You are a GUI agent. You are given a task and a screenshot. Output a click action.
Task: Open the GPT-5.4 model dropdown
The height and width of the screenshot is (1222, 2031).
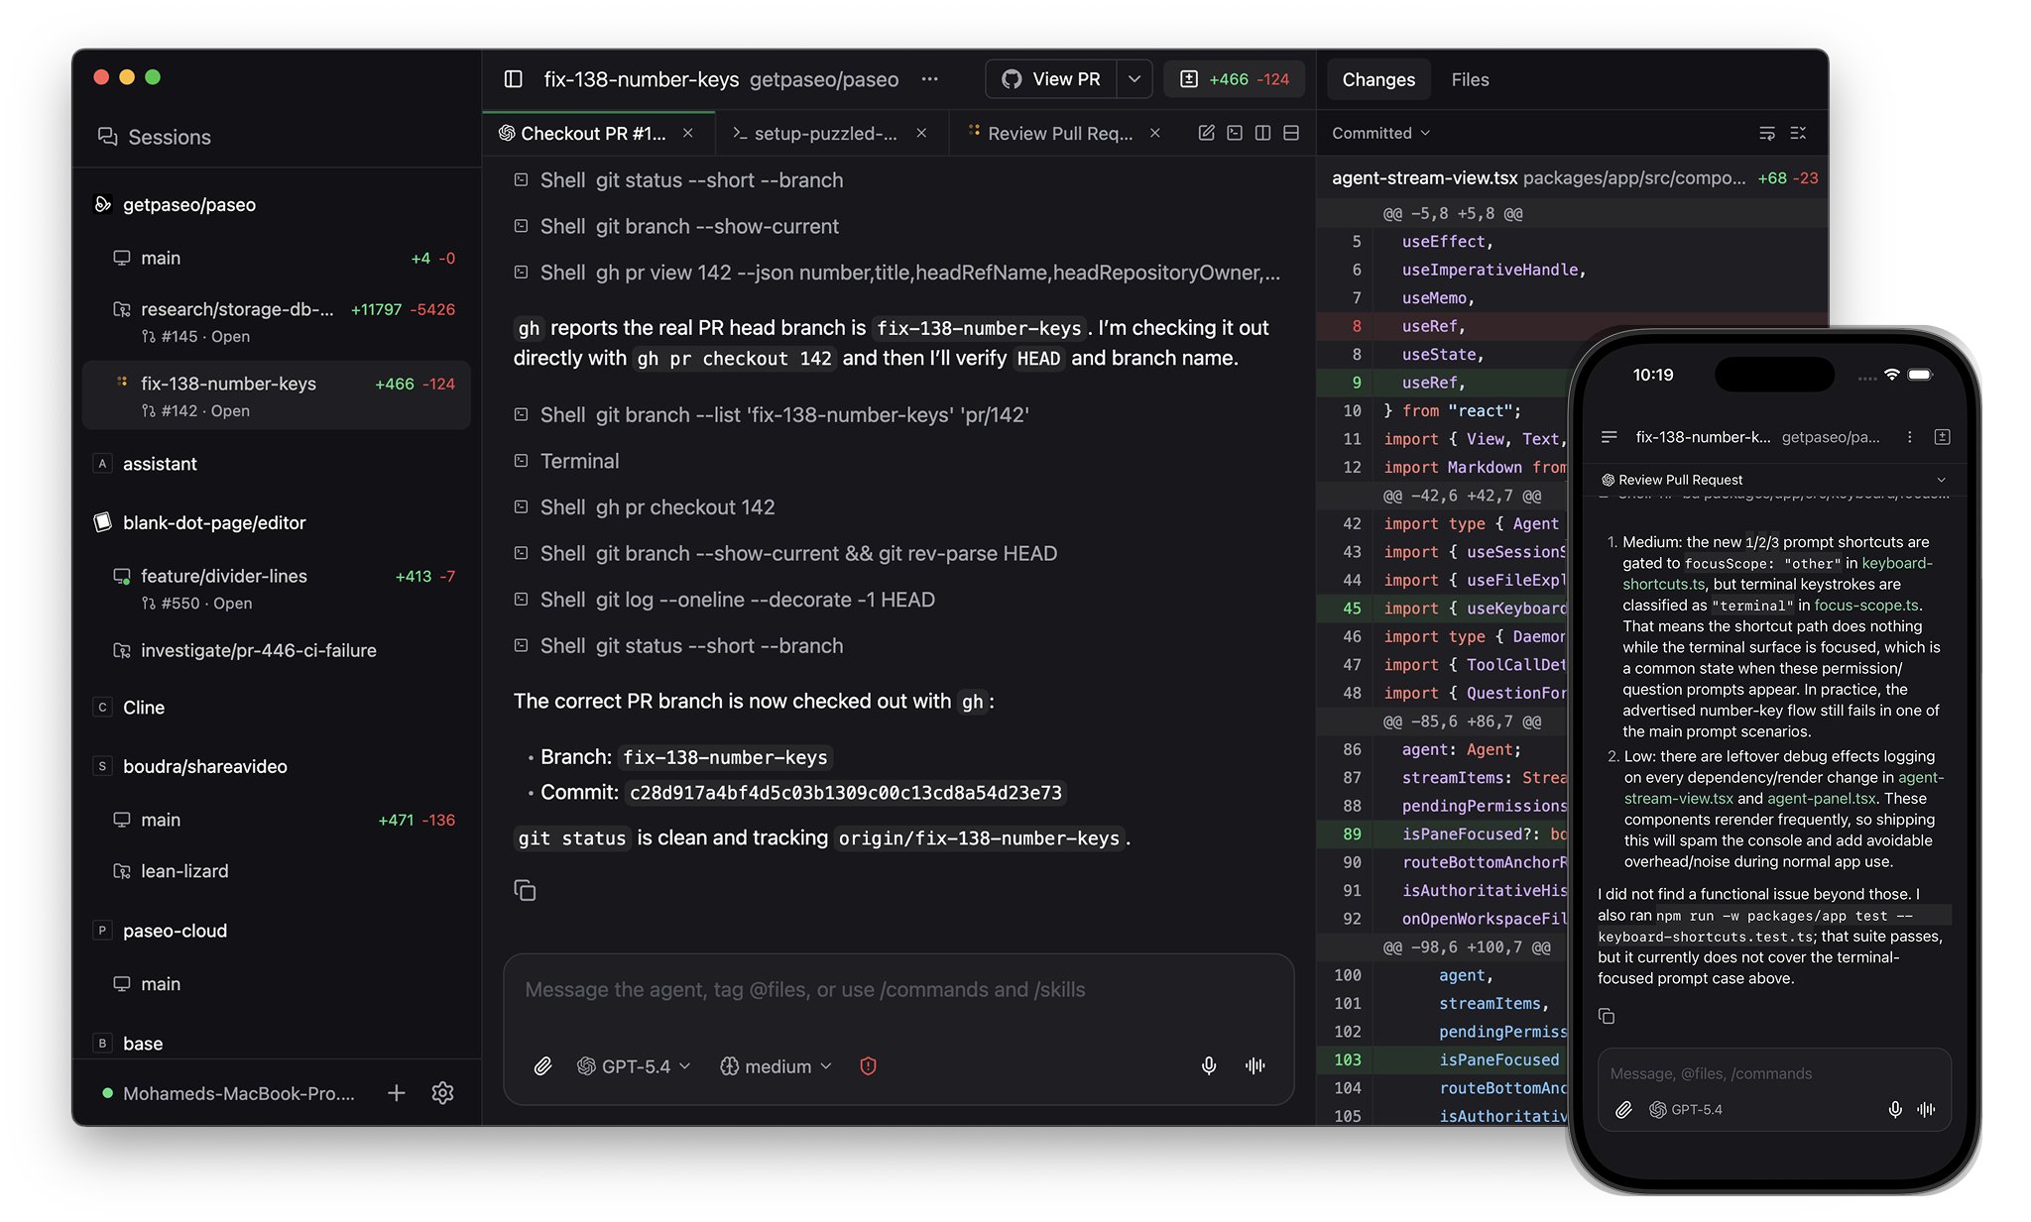634,1066
